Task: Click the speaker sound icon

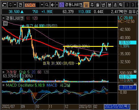Action: (53, 5)
